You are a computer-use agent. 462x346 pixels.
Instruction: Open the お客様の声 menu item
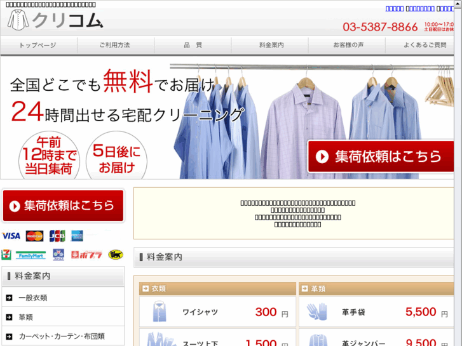[x=347, y=45]
